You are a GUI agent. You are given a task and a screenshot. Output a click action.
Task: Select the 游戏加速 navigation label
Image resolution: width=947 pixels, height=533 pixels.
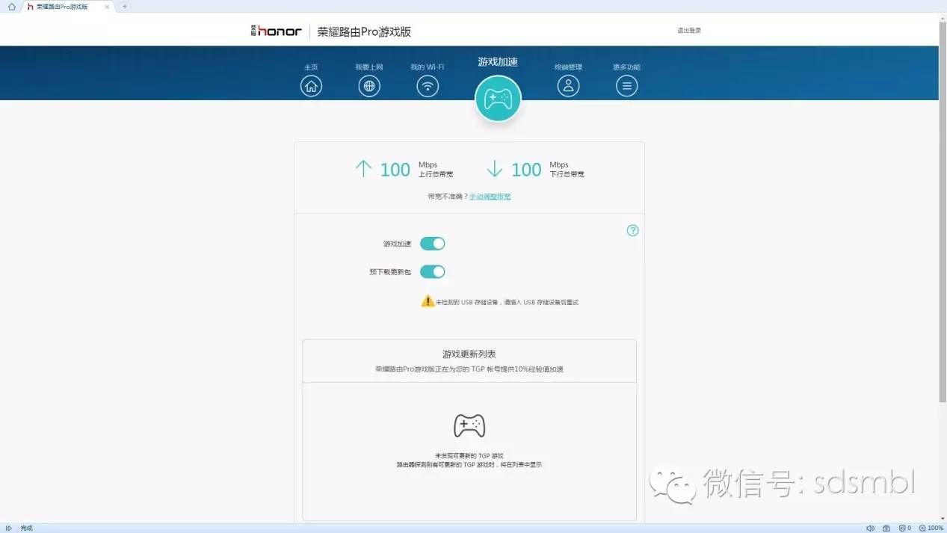[x=498, y=62]
